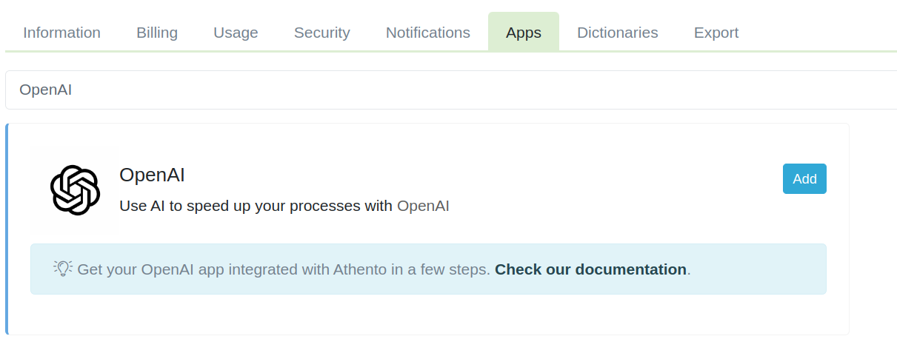Click the OpenAI logo icon
The width and height of the screenshot is (897, 356).
[x=75, y=190]
